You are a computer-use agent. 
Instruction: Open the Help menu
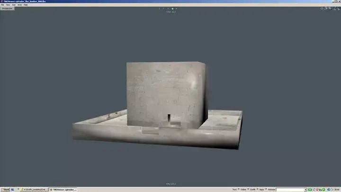(x=26, y=5)
